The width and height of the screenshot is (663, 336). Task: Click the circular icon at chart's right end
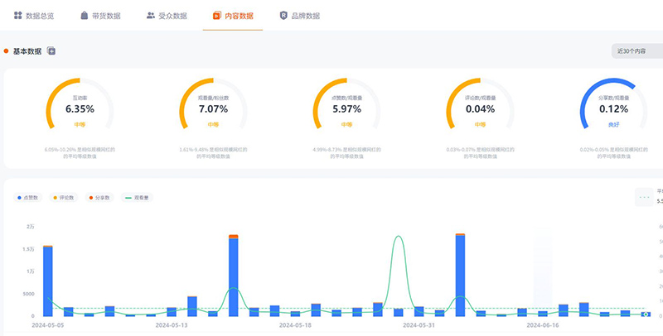[646, 314]
